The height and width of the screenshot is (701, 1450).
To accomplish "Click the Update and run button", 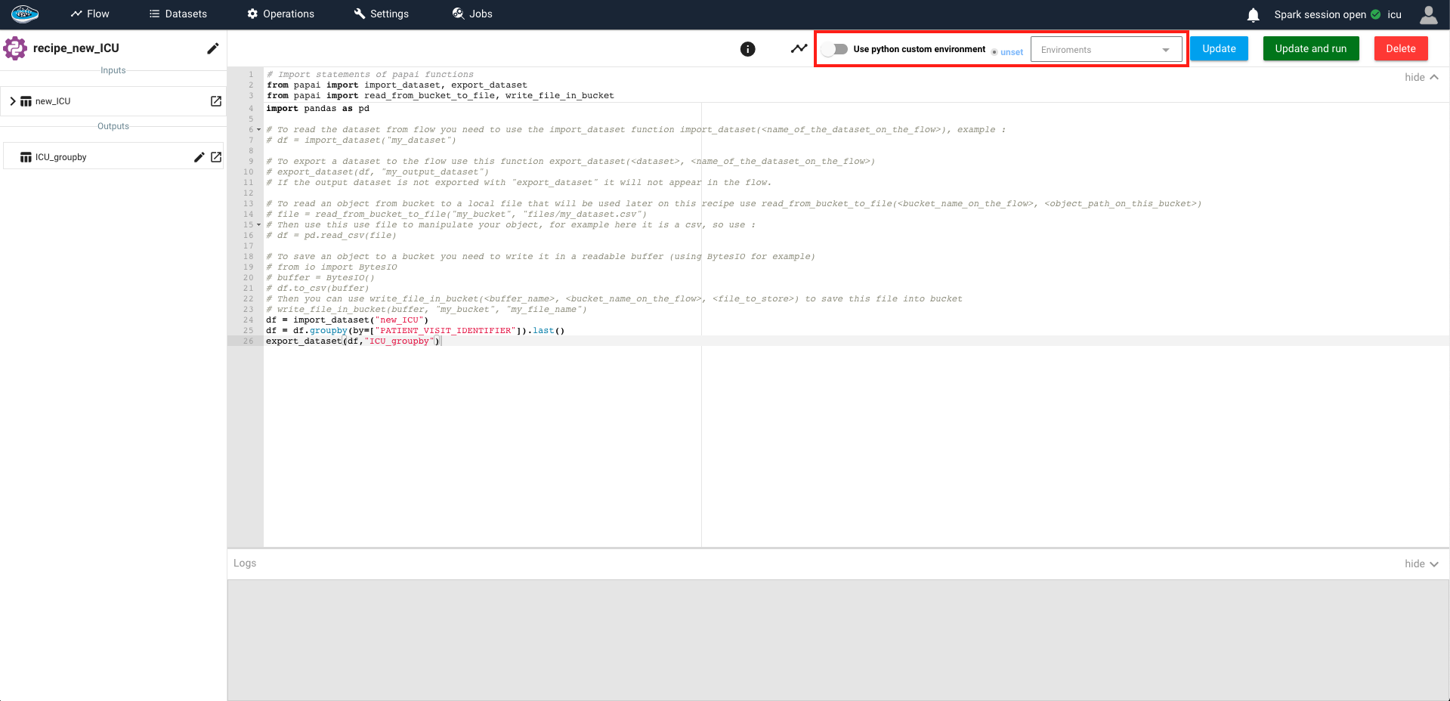I will (x=1310, y=48).
